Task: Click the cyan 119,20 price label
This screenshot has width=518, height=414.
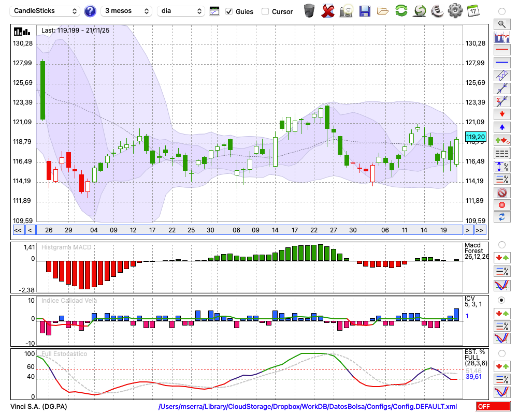Action: coord(476,137)
